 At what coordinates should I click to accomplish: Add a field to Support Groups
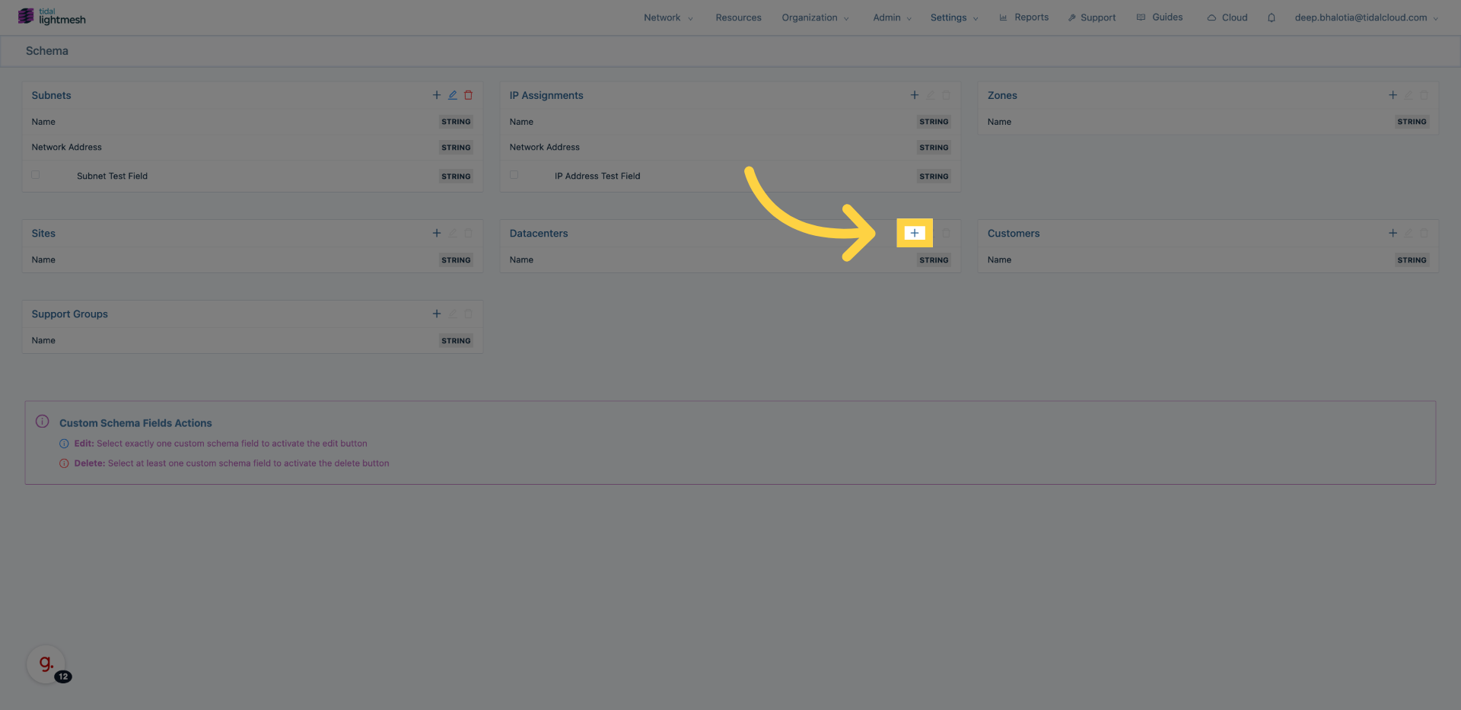click(x=437, y=314)
